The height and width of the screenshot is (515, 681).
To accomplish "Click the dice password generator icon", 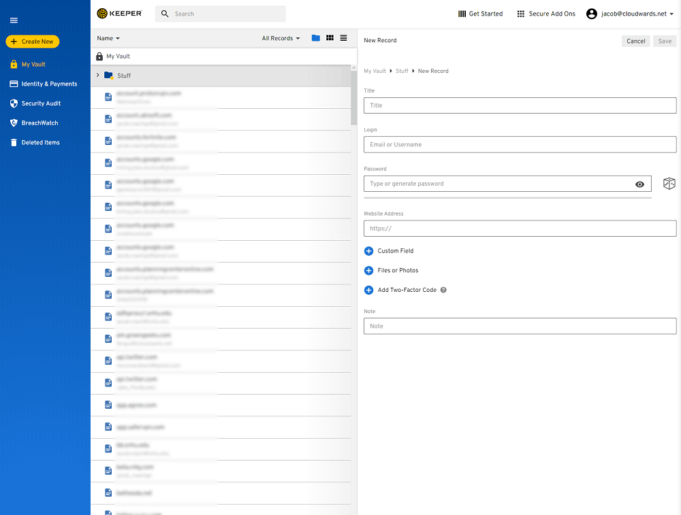I will (669, 184).
